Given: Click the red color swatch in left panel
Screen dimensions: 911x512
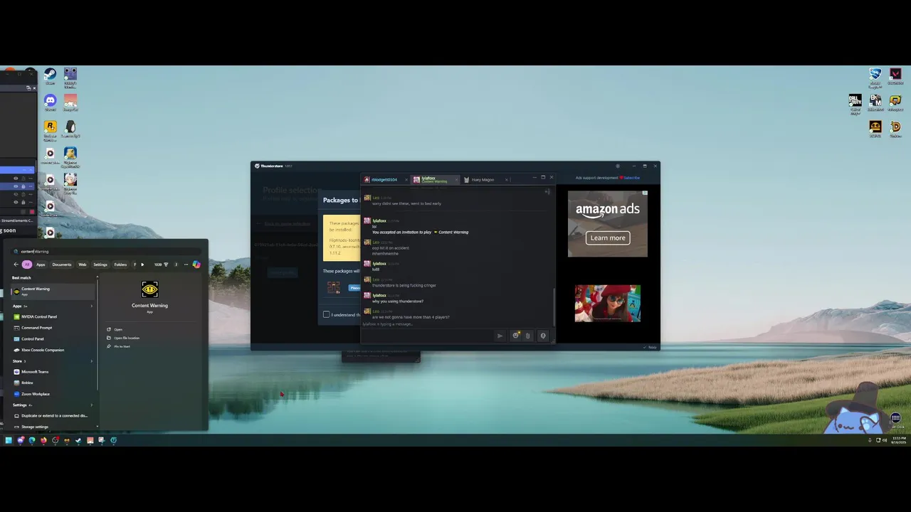Looking at the screenshot, I should pyautogui.click(x=32, y=212).
